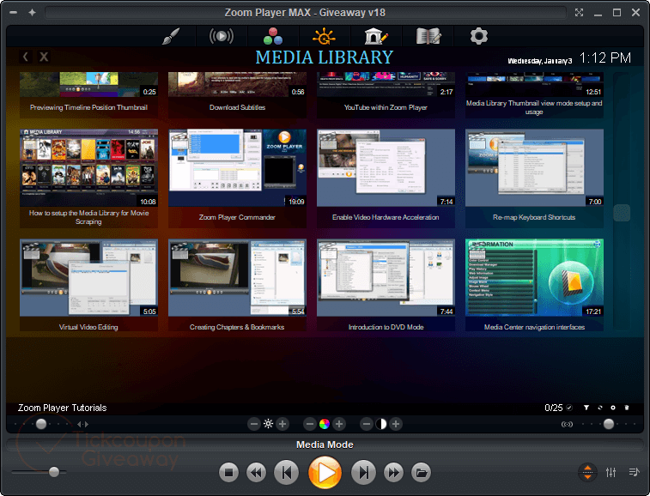650x496 pixels.
Task: Open Previewing Timeline Position Thumbnail video
Action: pos(88,95)
